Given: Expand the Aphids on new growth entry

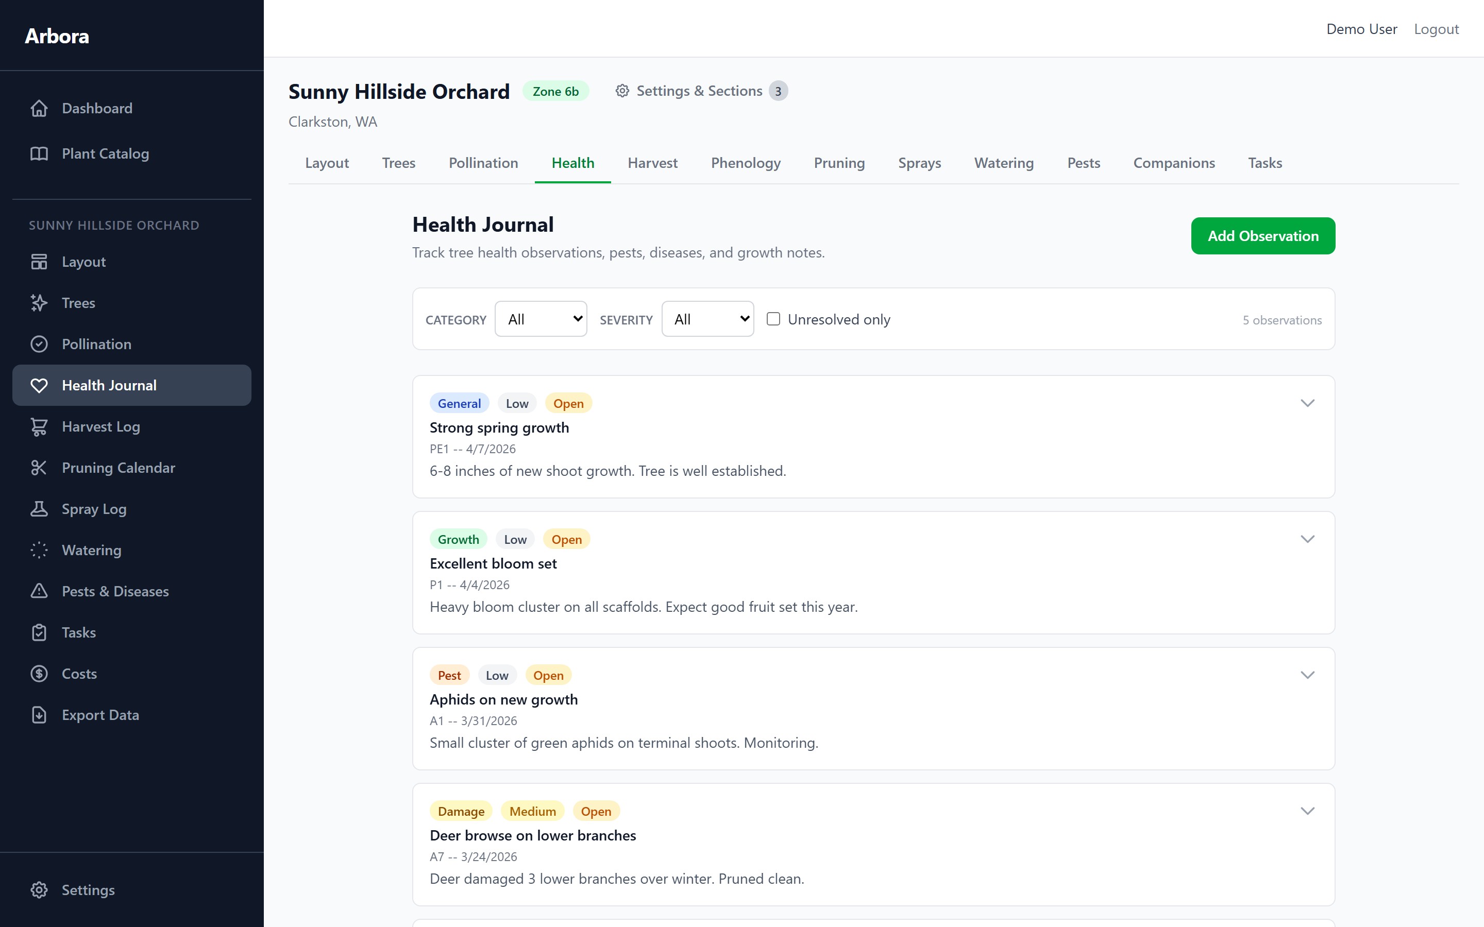Looking at the screenshot, I should coord(1308,675).
